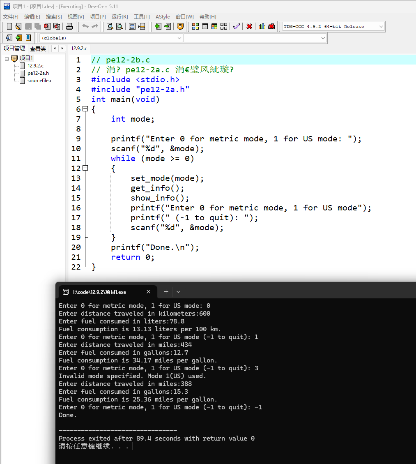This screenshot has width=416, height=464.
Task: Add file to project with green plus icon
Action: 158,27
